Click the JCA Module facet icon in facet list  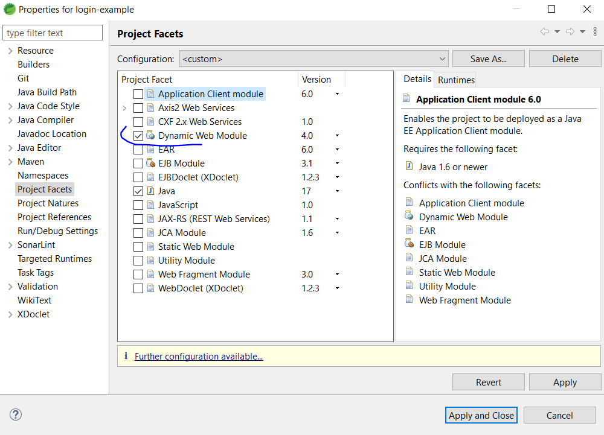(150, 232)
